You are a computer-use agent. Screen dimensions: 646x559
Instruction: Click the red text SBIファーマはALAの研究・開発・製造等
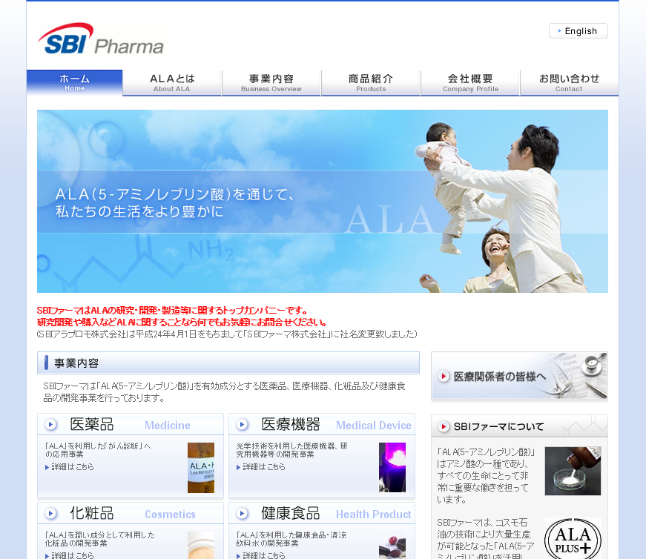click(x=172, y=310)
